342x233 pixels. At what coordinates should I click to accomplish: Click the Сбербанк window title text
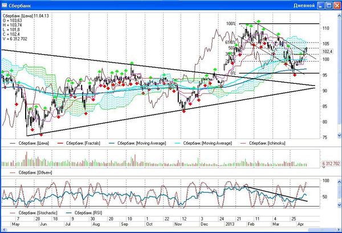tap(19, 6)
